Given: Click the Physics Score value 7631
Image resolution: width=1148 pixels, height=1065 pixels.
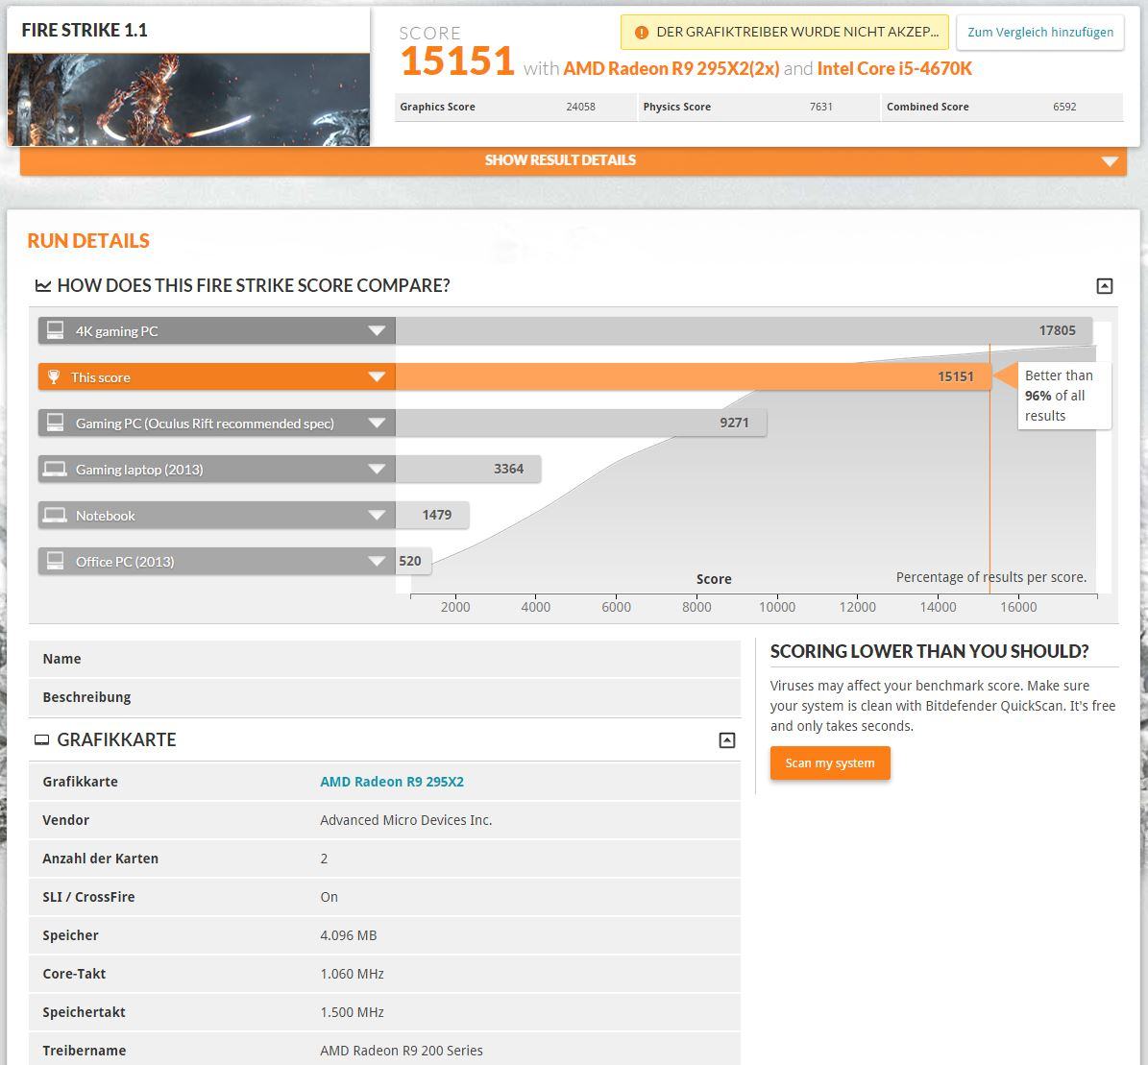Looking at the screenshot, I should [x=820, y=107].
